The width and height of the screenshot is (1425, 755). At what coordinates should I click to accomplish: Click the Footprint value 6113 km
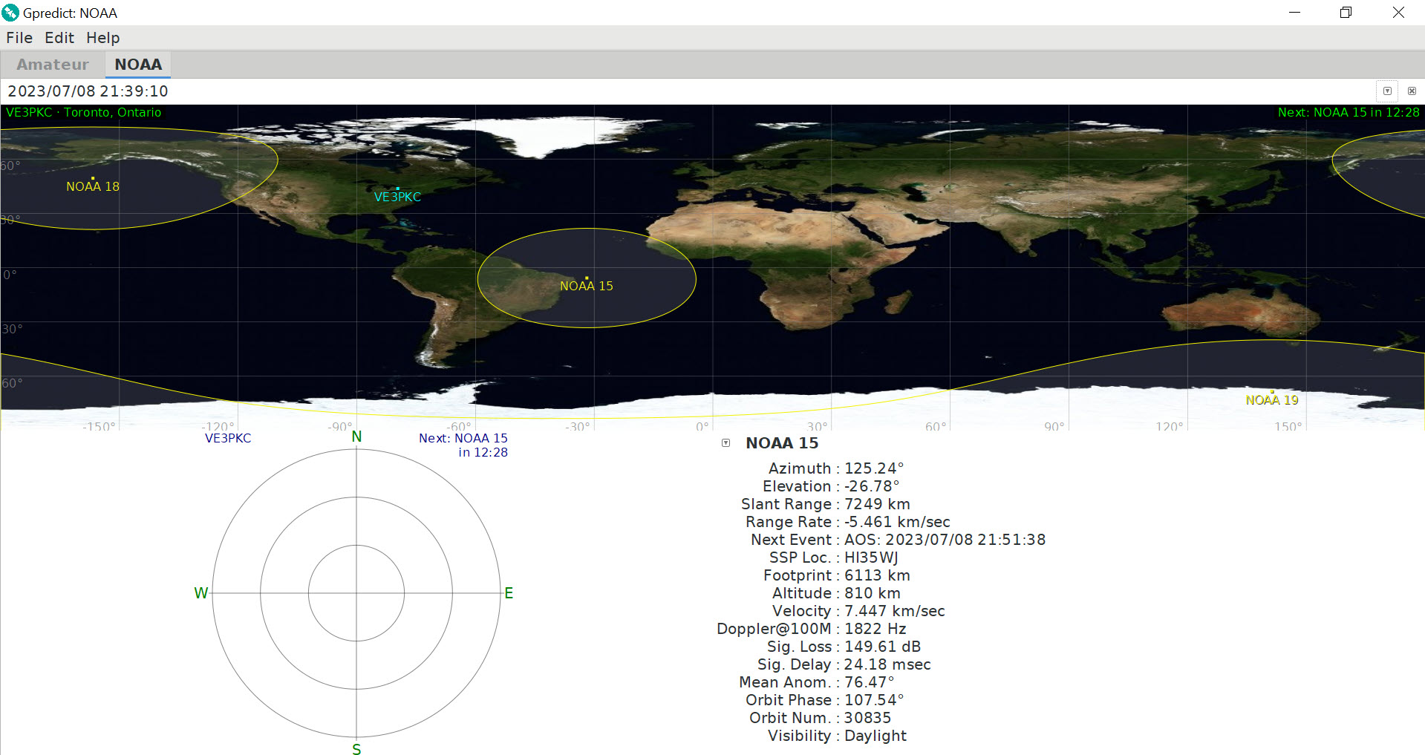[x=877, y=575]
